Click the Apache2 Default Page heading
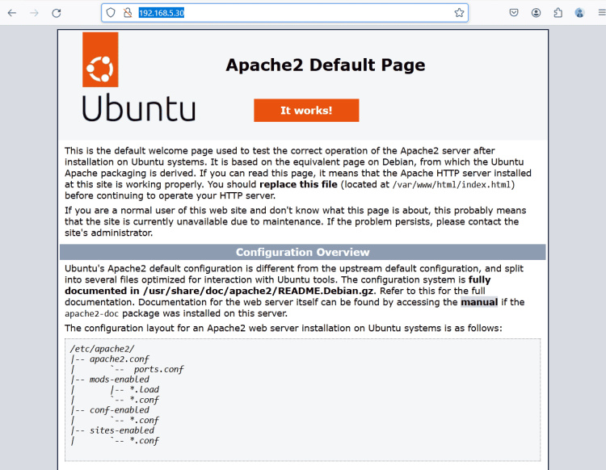Screen dimensions: 606x470 (x=325, y=65)
